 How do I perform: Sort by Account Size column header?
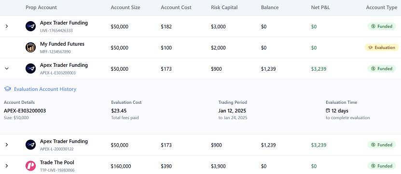[x=125, y=8]
